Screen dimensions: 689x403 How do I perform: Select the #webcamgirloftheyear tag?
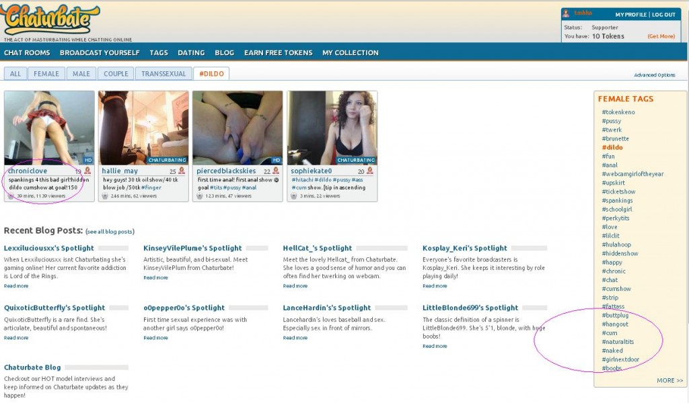coord(632,174)
